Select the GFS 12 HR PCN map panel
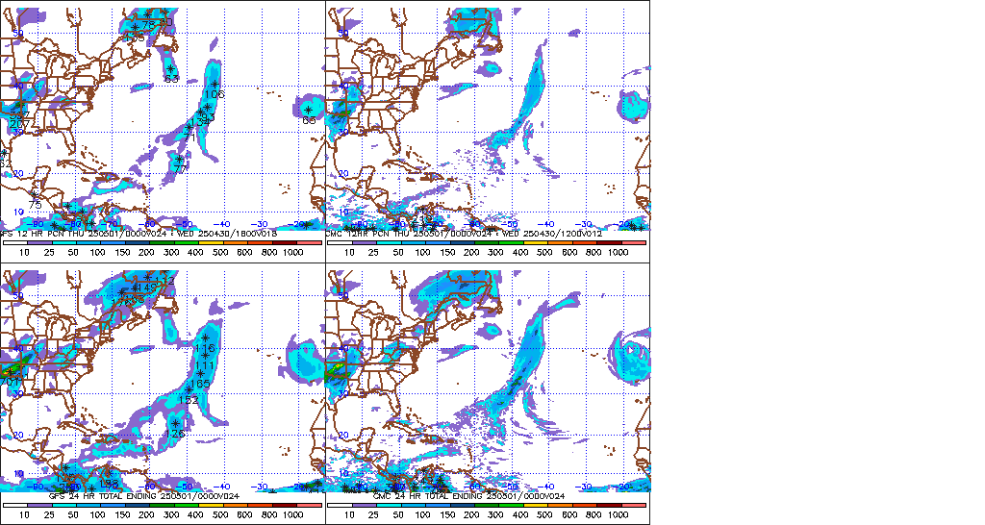 163,118
